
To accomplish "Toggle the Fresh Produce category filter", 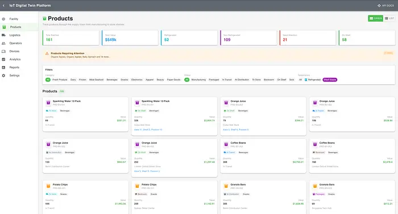I will pos(60,80).
